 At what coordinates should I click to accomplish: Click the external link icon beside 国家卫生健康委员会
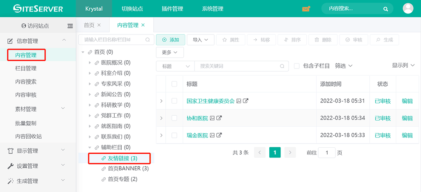click(245, 101)
